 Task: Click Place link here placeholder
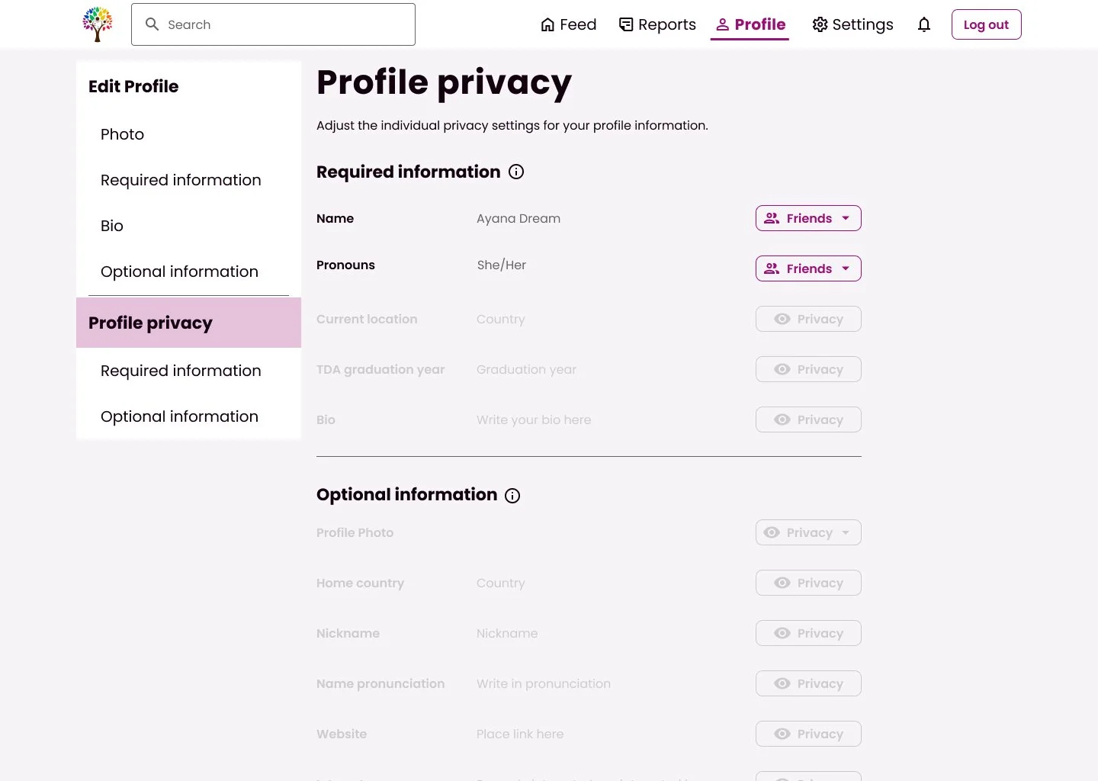pos(520,734)
